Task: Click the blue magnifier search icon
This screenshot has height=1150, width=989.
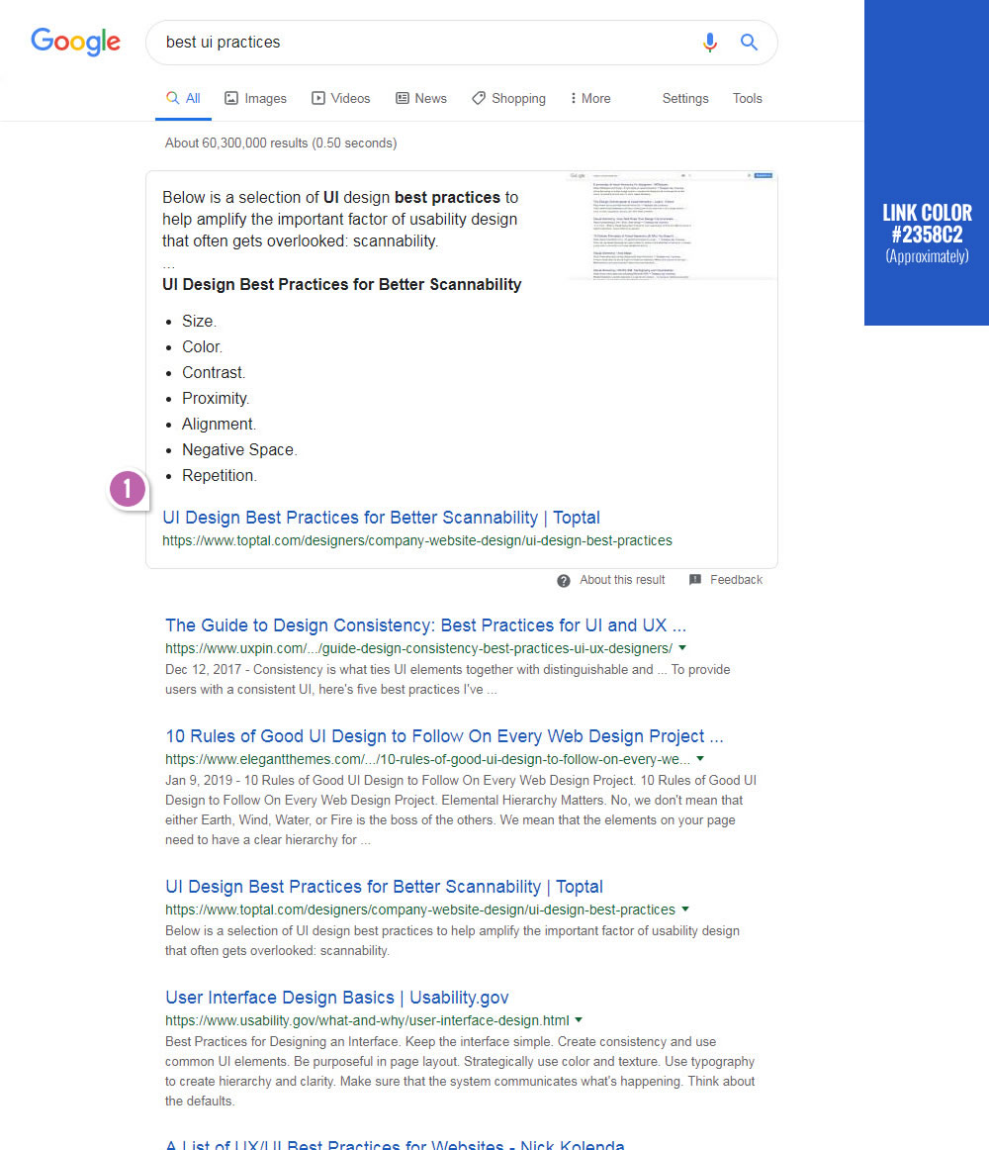Action: [749, 42]
